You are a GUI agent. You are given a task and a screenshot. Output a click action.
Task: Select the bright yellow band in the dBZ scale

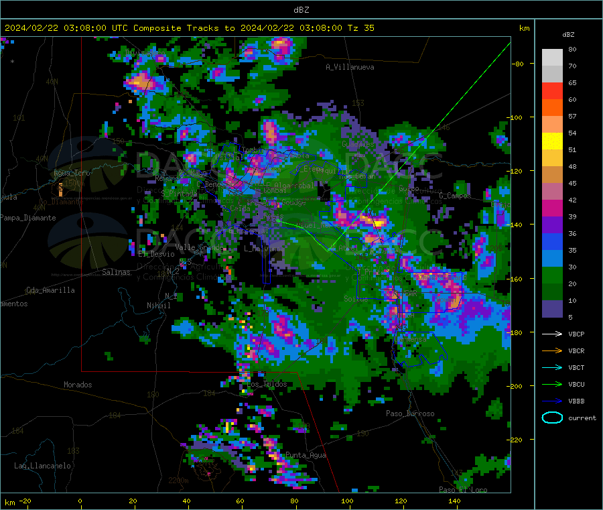tap(552, 141)
